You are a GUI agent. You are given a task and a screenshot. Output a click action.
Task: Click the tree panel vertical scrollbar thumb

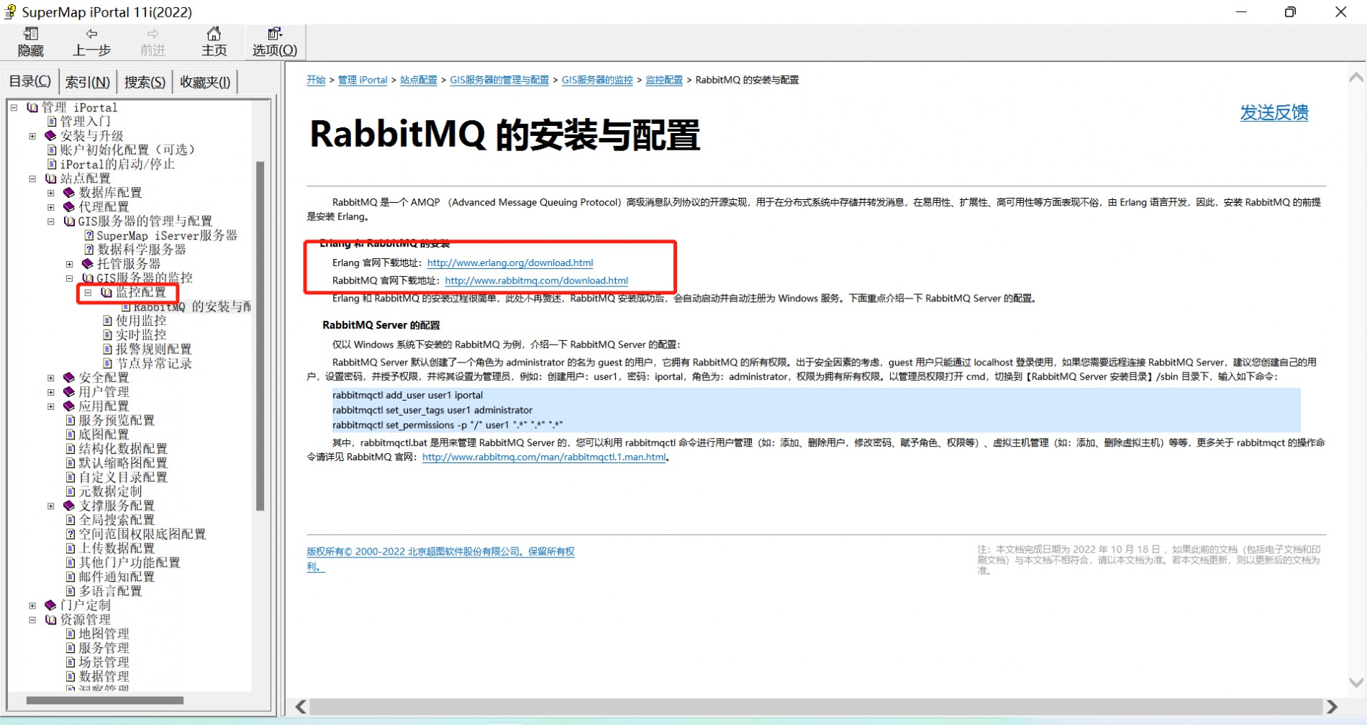click(x=260, y=336)
